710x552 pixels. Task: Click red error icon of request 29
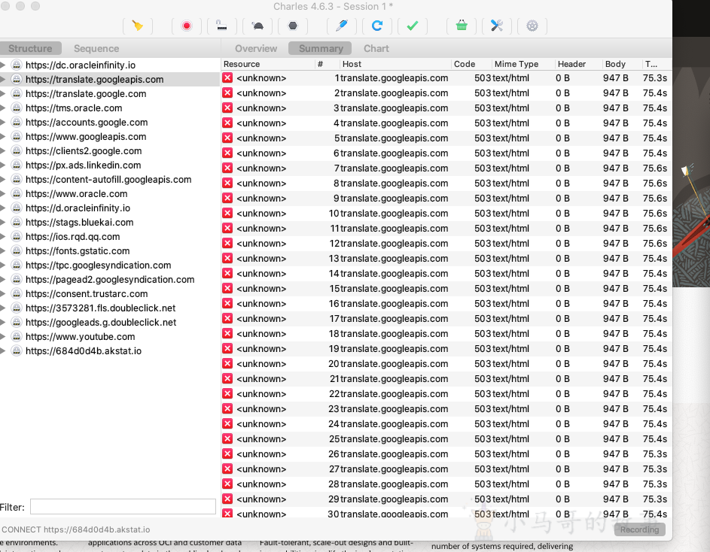(x=227, y=499)
